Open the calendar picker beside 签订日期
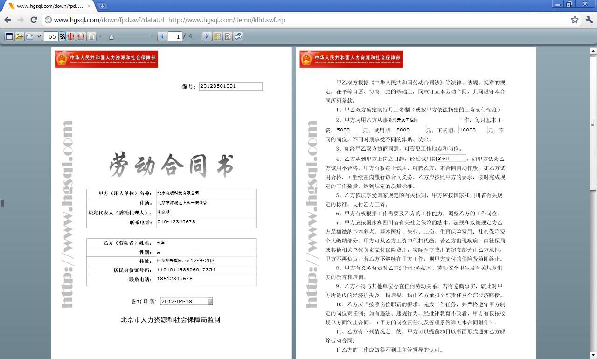The image size is (597, 359). [x=210, y=301]
